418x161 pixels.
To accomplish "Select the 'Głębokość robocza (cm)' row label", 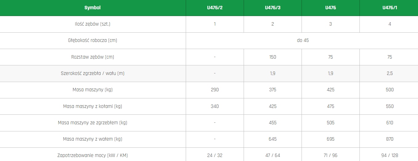I will (x=92, y=40).
